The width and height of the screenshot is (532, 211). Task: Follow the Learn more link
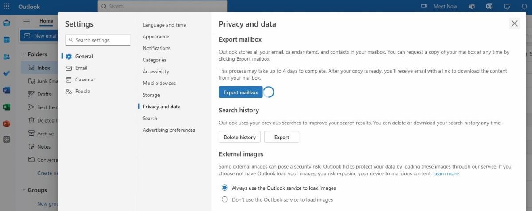click(446, 173)
